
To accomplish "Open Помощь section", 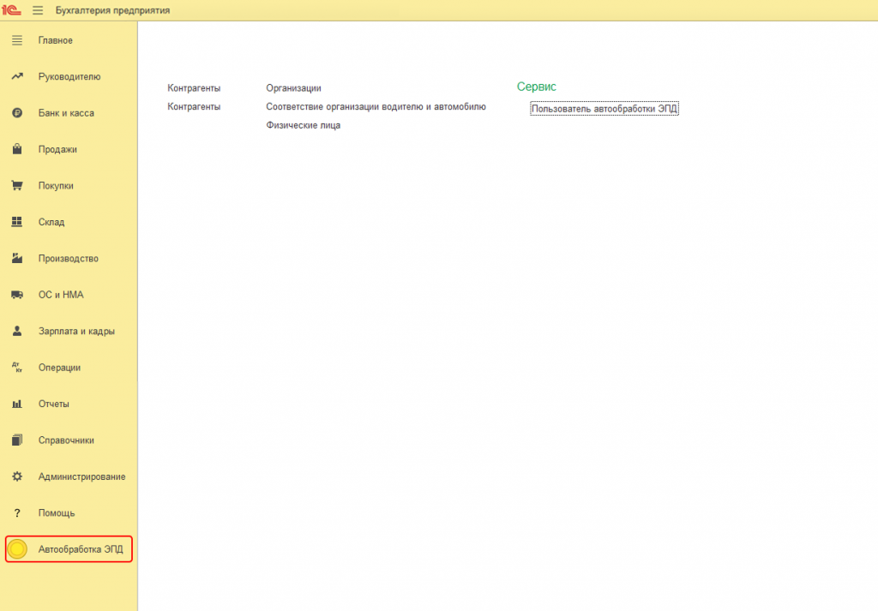I will tap(56, 513).
